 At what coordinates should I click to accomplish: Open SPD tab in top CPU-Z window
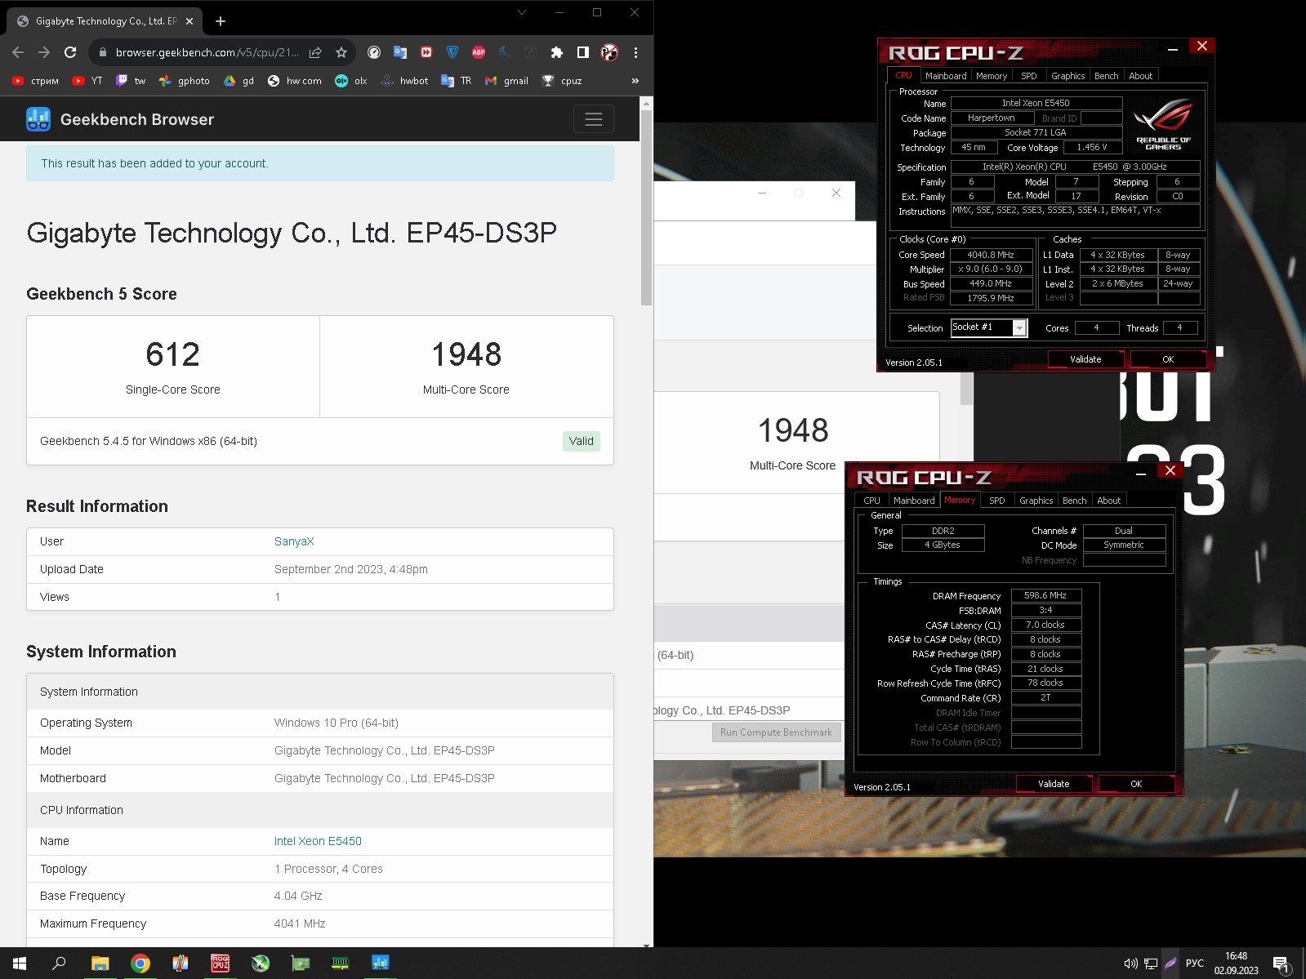click(1029, 76)
